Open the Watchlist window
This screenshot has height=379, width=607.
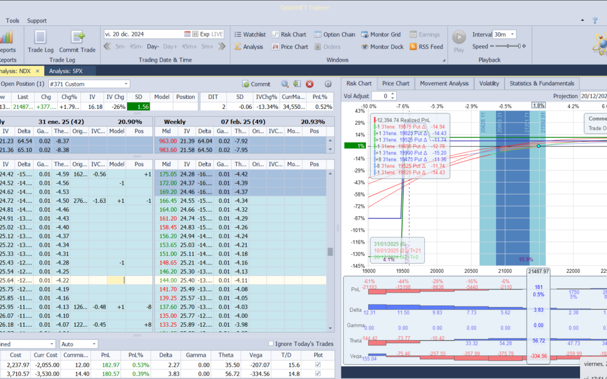click(250, 34)
